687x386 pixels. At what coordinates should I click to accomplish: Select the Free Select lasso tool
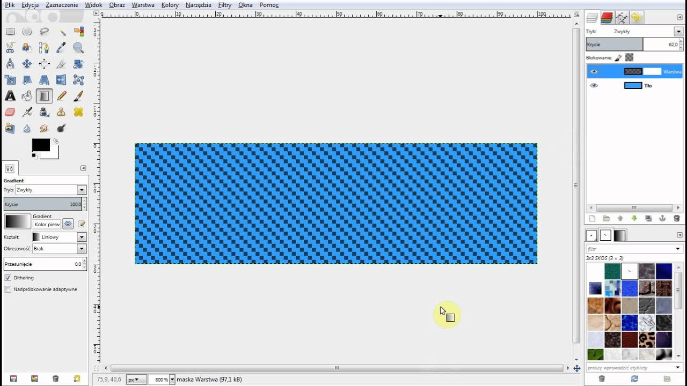(44, 32)
